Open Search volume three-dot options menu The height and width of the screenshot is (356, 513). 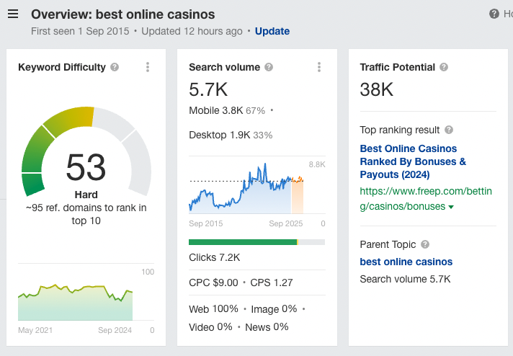[x=319, y=67]
